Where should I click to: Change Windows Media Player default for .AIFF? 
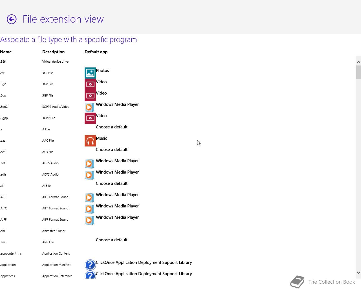click(x=117, y=217)
